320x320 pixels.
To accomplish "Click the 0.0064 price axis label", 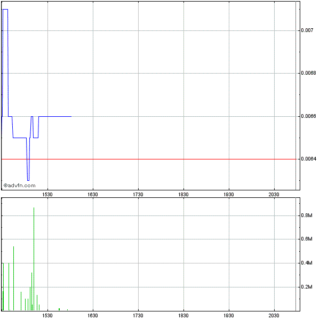I will [x=308, y=159].
